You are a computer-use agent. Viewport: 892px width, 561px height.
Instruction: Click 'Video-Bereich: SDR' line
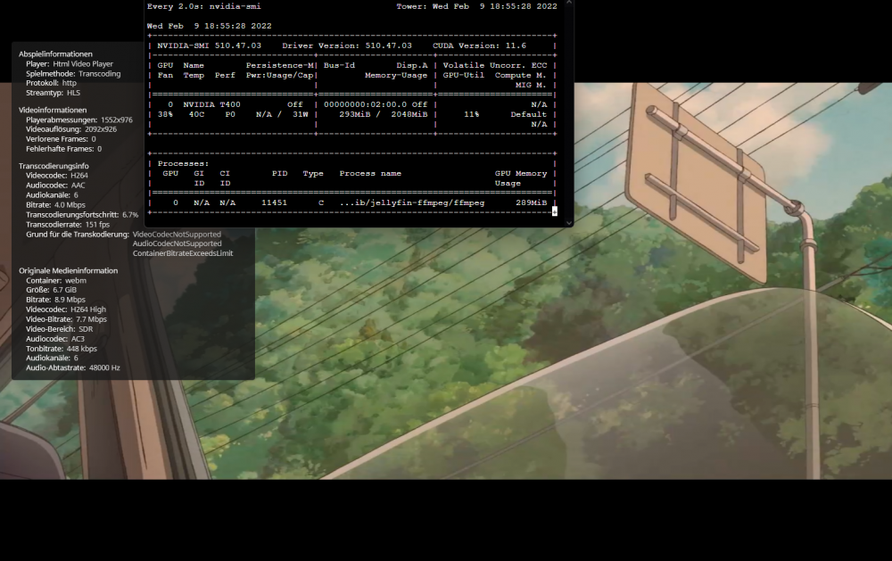pos(59,329)
